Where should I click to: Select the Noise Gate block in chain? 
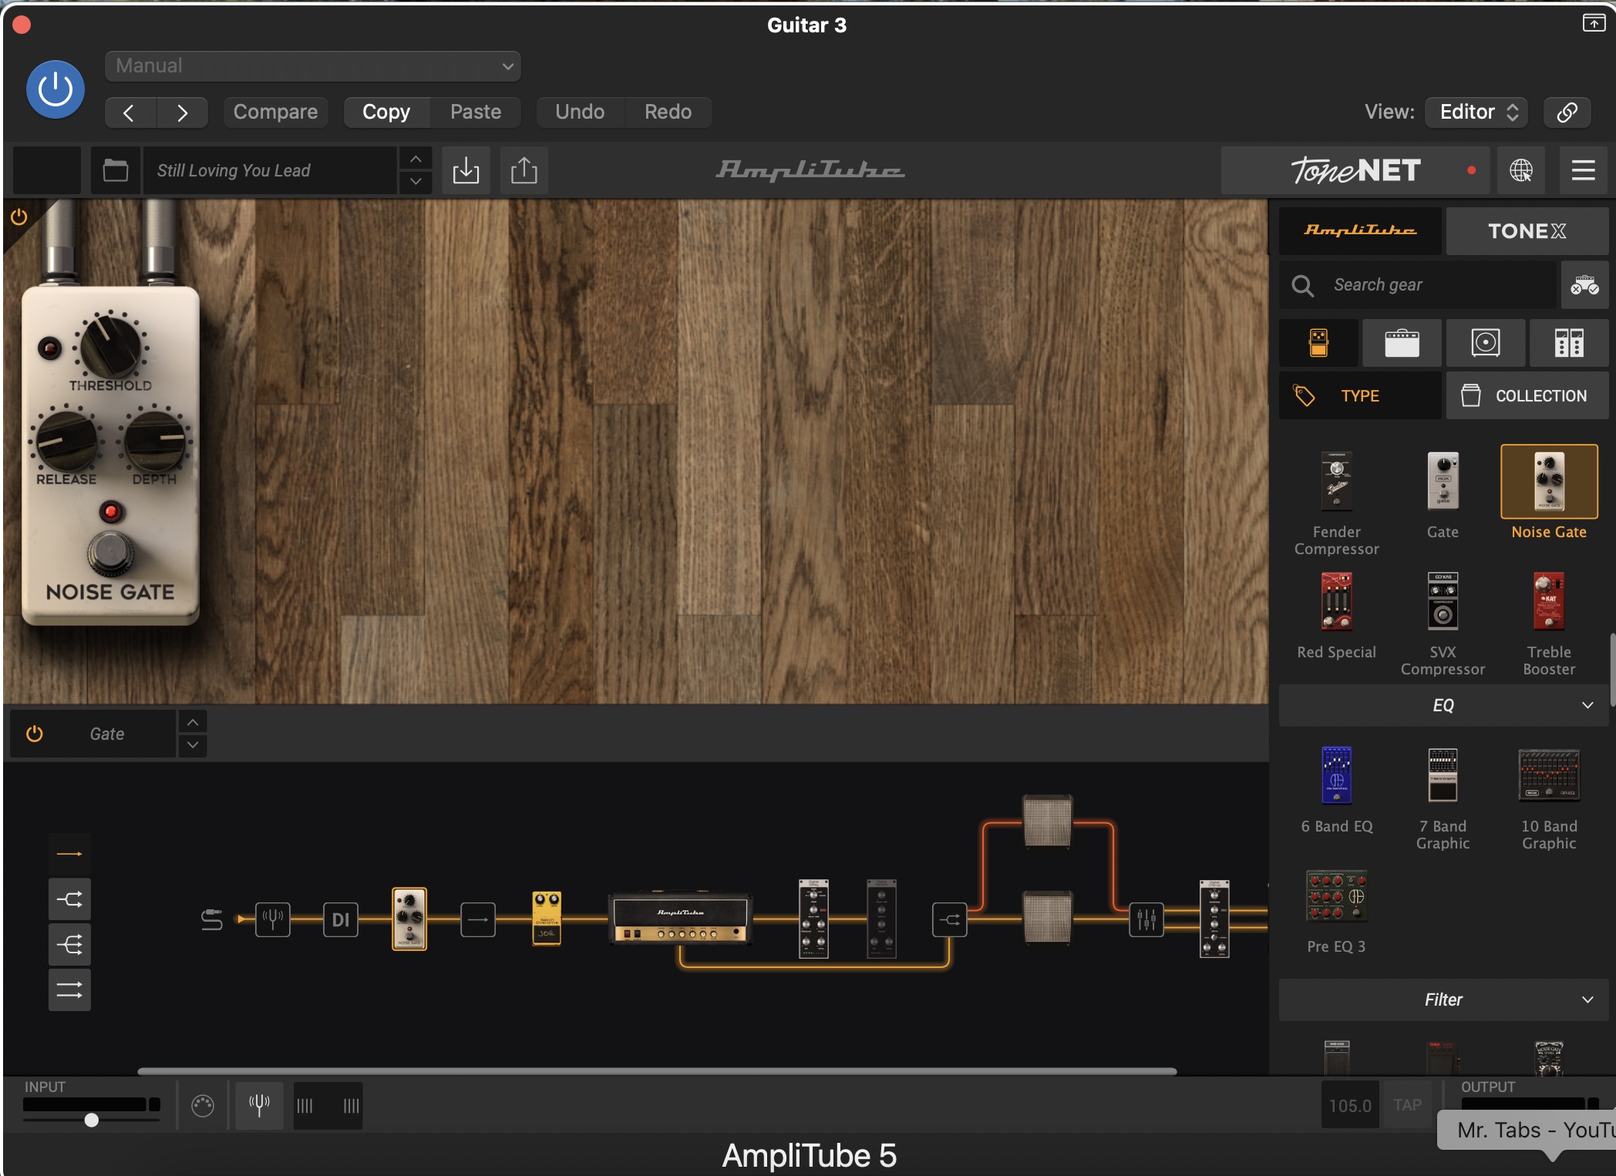(x=409, y=919)
